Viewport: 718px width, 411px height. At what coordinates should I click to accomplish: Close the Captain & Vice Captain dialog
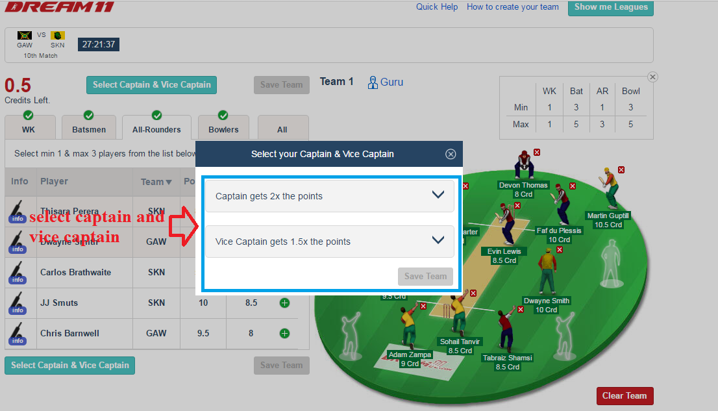(451, 154)
